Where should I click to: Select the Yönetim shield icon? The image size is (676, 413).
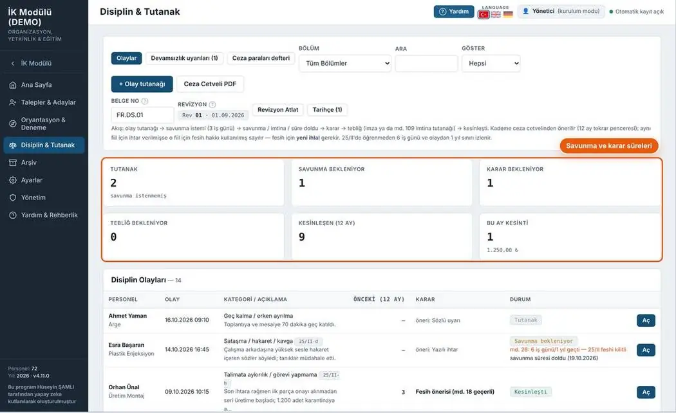[13, 197]
